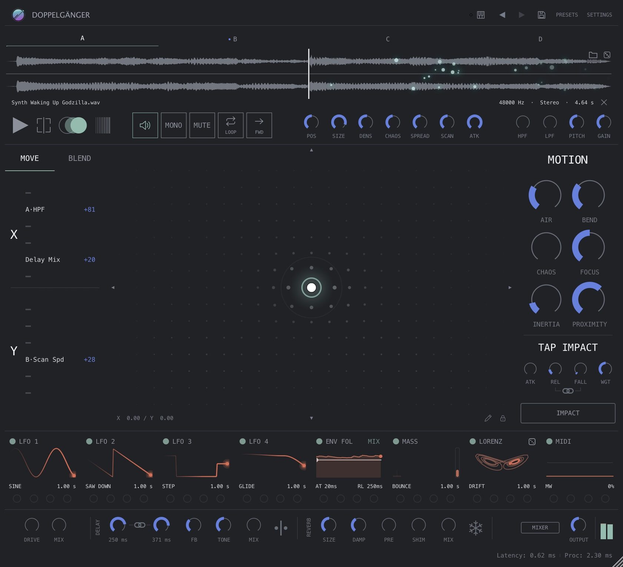Screen dimensions: 623x567
Task: Open the PRESETS menu
Action: pyautogui.click(x=567, y=15)
